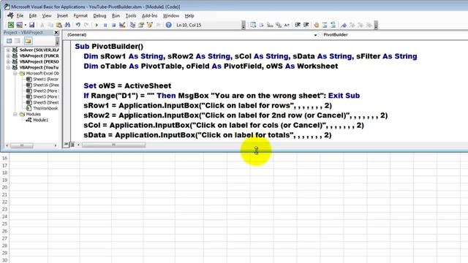Click the List Constants edit toolbar icon

pyautogui.click(x=262, y=25)
